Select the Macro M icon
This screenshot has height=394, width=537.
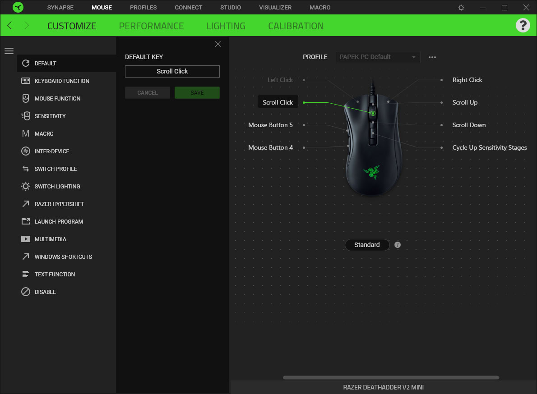pos(26,133)
